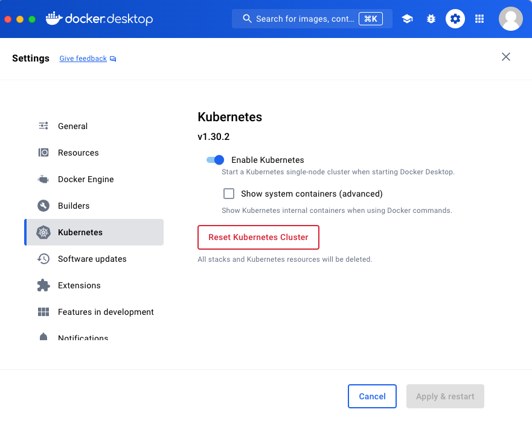Open Features in development section
The height and width of the screenshot is (421, 532).
tap(106, 312)
